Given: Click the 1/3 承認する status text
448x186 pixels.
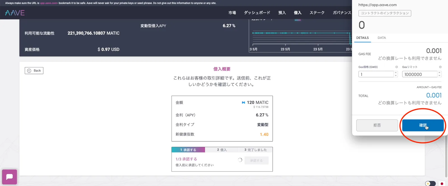Looking at the screenshot, I should point(186,159).
